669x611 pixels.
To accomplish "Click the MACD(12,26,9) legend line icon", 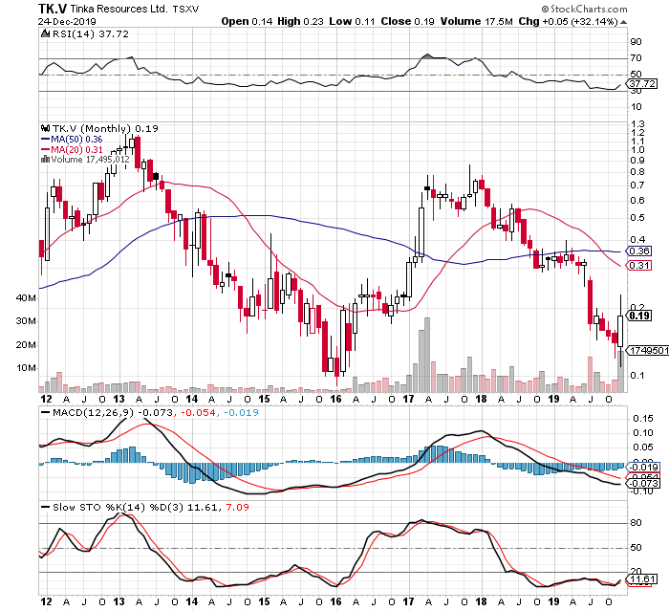I will click(x=43, y=413).
